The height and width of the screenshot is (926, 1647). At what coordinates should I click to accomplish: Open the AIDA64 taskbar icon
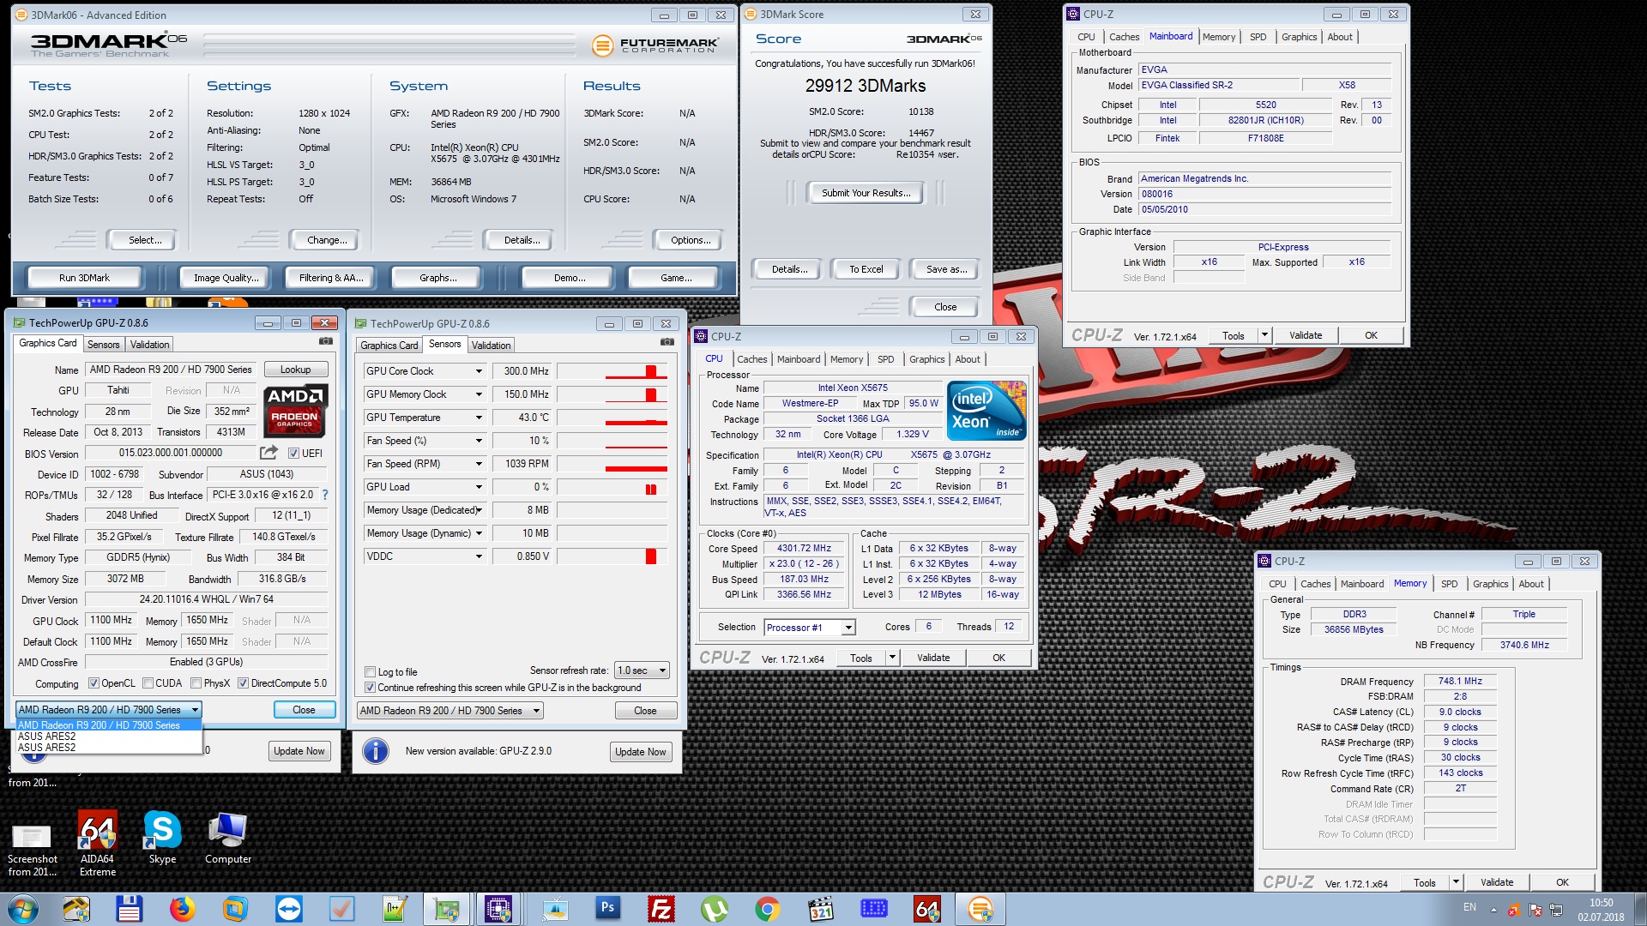click(x=927, y=909)
